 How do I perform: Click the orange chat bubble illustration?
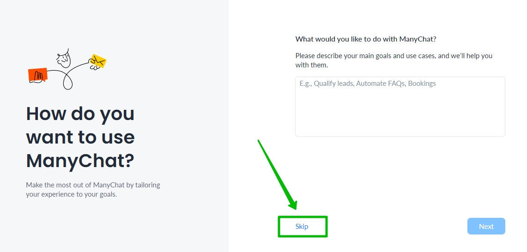pos(38,75)
